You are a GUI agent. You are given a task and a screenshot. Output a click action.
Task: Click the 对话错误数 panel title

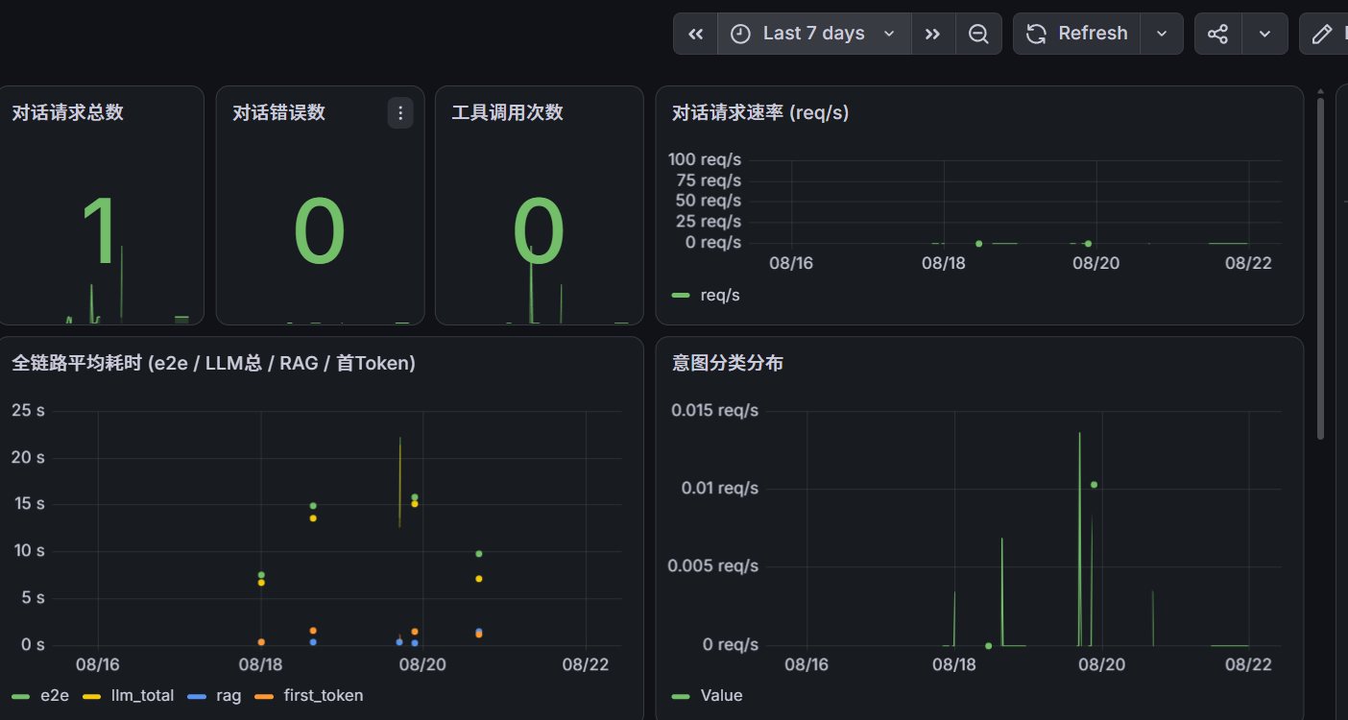pos(278,112)
